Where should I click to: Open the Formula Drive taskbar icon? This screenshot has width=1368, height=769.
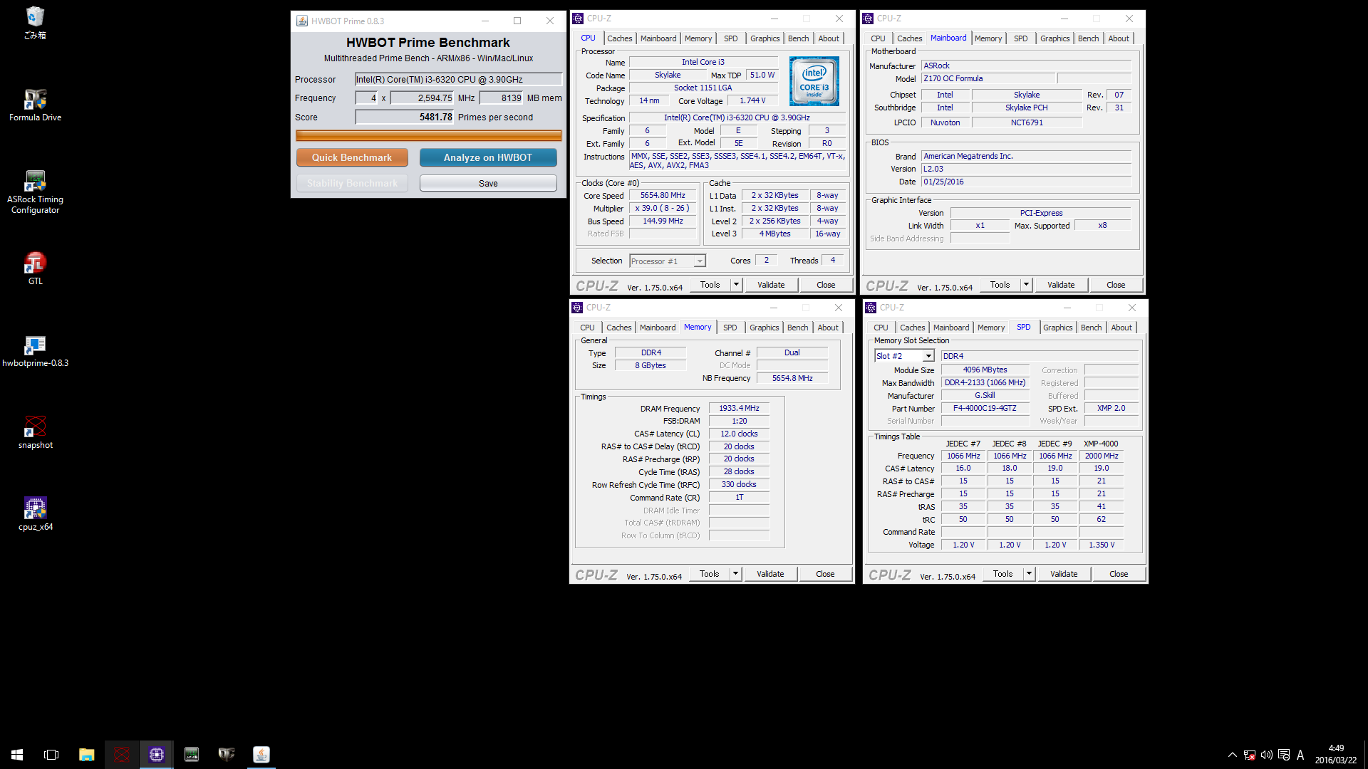226,754
